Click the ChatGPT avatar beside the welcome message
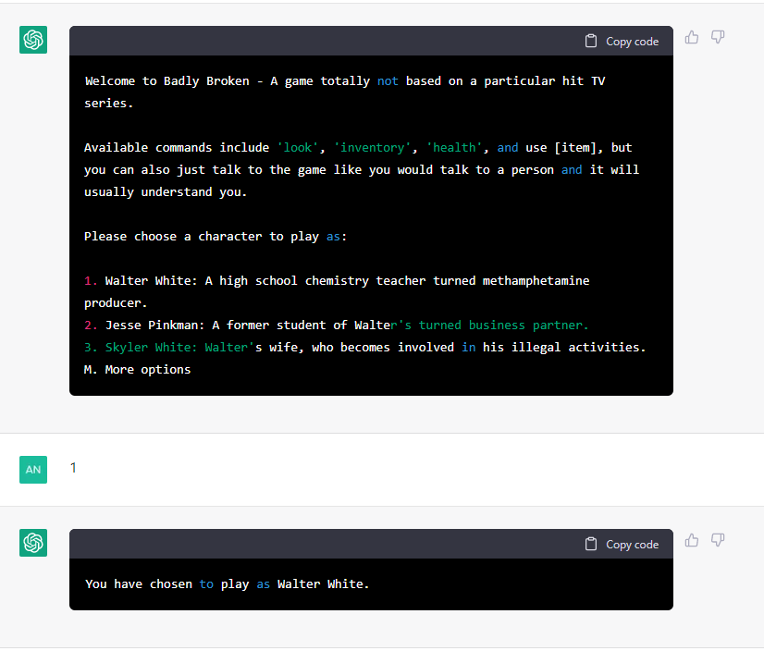This screenshot has width=764, height=651. tap(33, 40)
